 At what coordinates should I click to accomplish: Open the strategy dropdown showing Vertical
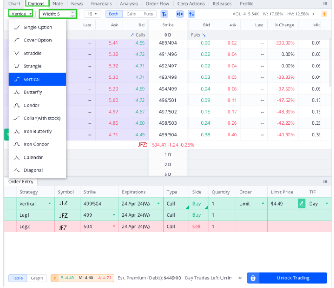pos(20,13)
